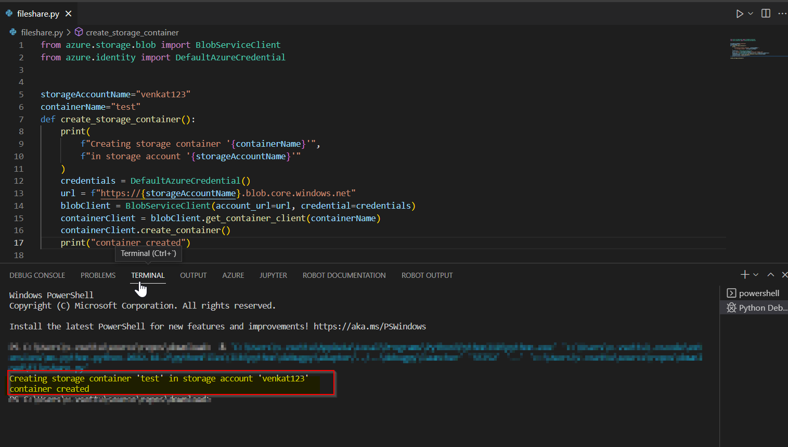
Task: Click 'Windows PowerShell' terminal header text
Action: click(x=51, y=295)
